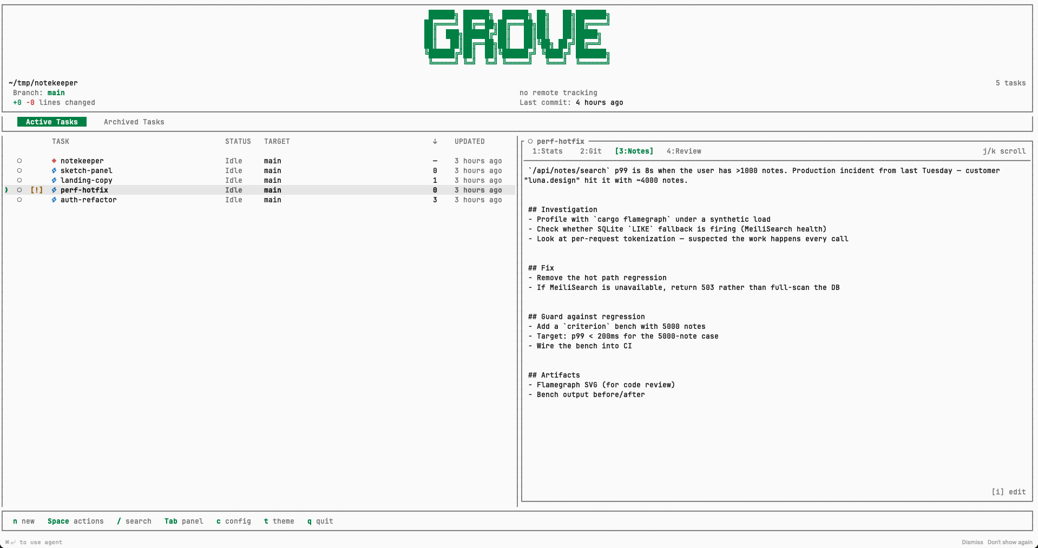This screenshot has height=548, width=1038.
Task: Select the auth-refactor task row
Action: (x=260, y=200)
